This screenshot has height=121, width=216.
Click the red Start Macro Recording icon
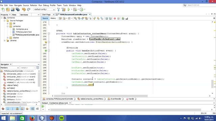[115, 18]
